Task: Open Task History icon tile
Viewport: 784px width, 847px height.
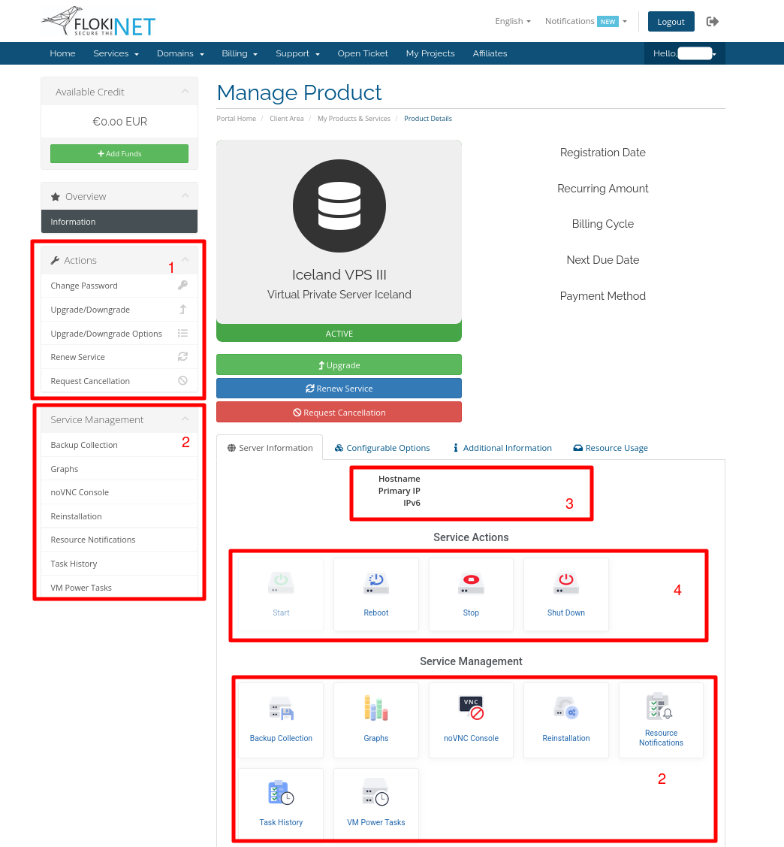Action: tap(281, 794)
